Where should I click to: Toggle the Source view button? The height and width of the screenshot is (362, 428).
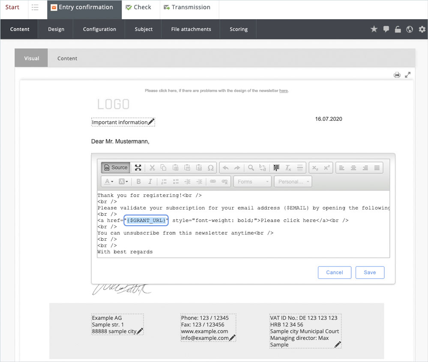115,168
